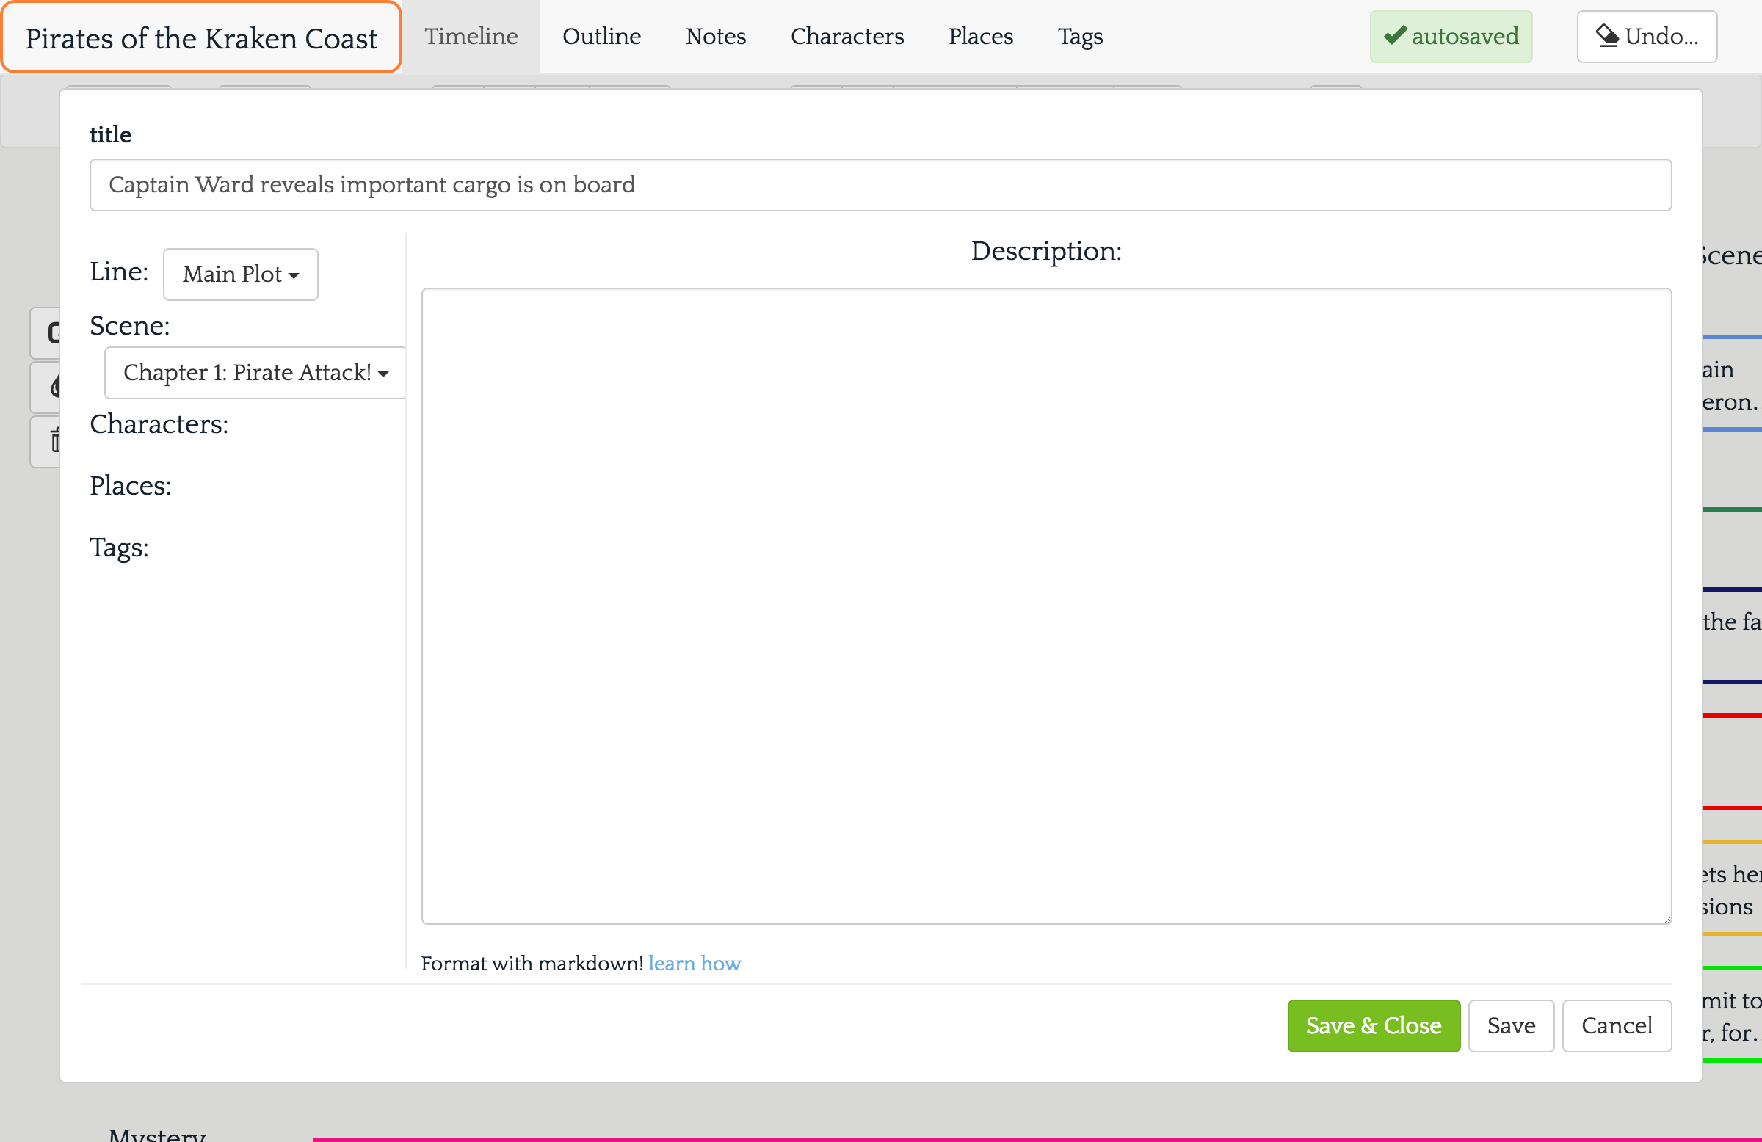1762x1142 pixels.
Task: Open the Outline tab
Action: tap(601, 36)
